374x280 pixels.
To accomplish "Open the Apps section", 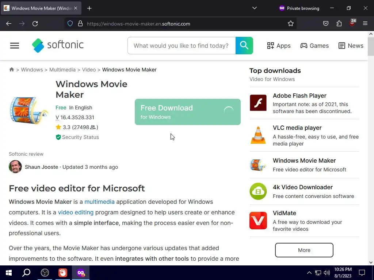I will click(x=279, y=46).
